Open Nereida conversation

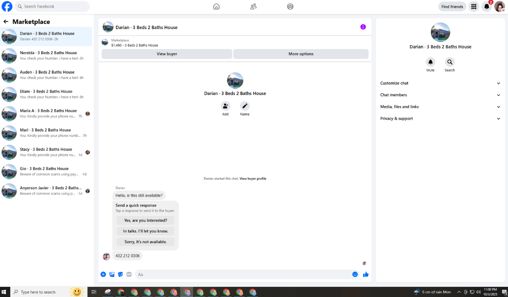(46, 56)
